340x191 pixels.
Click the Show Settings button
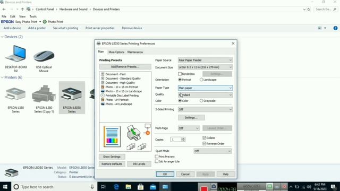coord(112,157)
